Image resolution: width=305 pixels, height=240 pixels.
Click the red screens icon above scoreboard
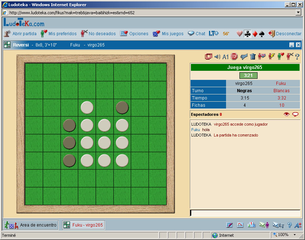pos(208,56)
